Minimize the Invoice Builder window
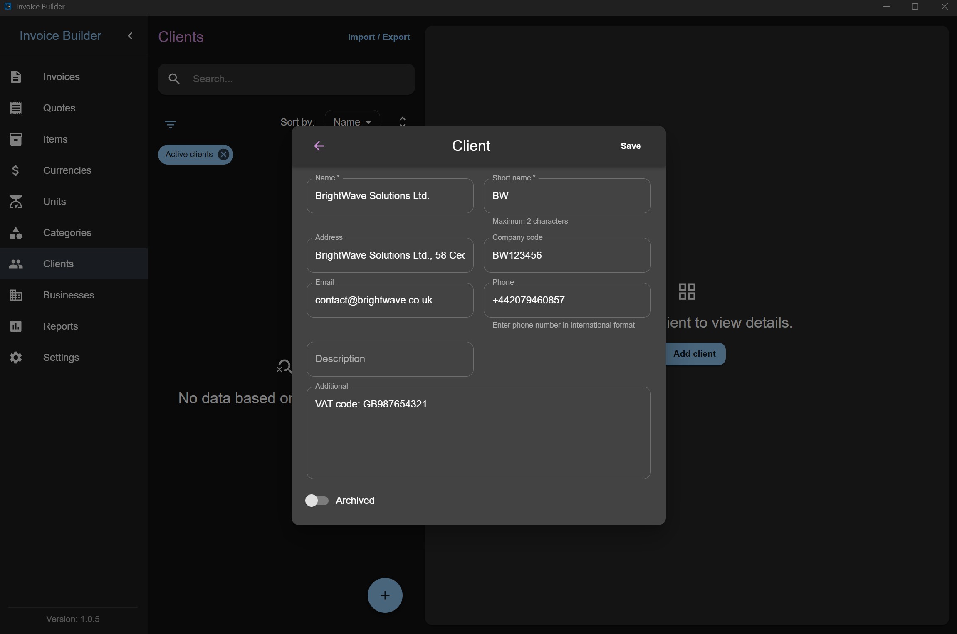 pos(886,7)
